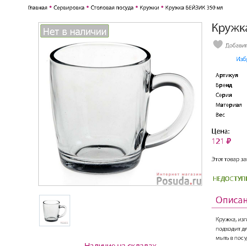Click the 121 ₽ price value
Viewport: 247px width, 246px height.
[x=221, y=141]
